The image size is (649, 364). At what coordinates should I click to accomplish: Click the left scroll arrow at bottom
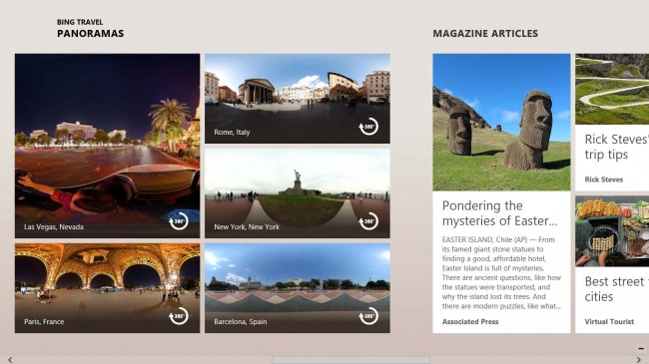10,360
